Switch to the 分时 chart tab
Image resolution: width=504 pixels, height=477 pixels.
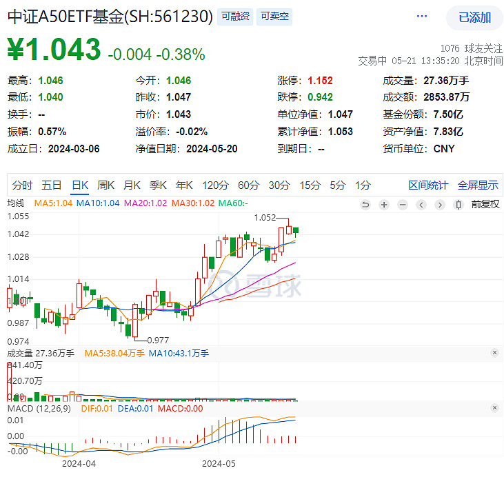(x=22, y=185)
